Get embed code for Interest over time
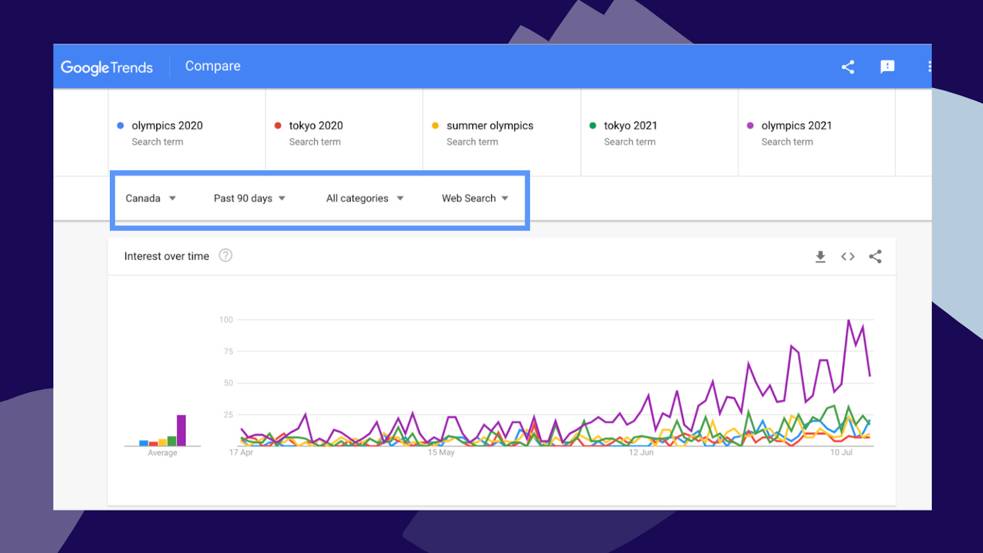983x553 pixels. (848, 257)
